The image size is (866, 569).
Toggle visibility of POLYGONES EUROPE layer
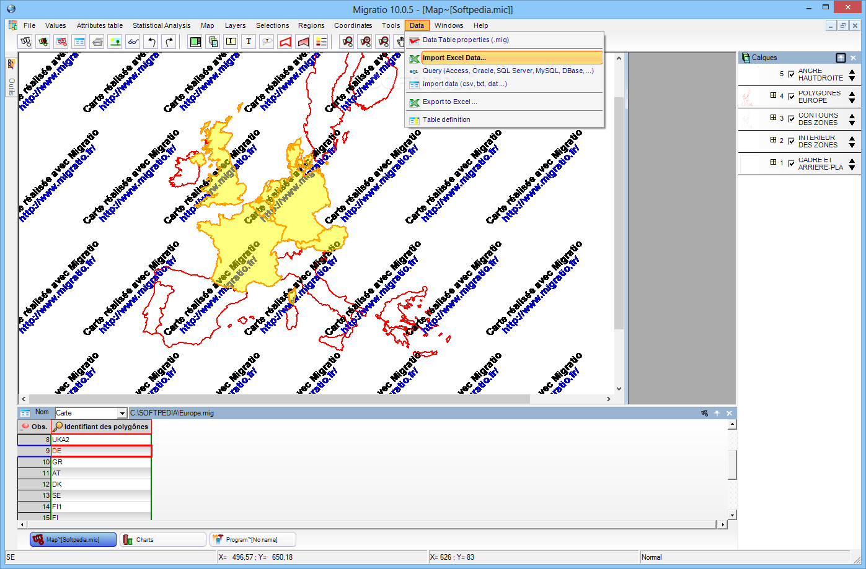click(791, 97)
